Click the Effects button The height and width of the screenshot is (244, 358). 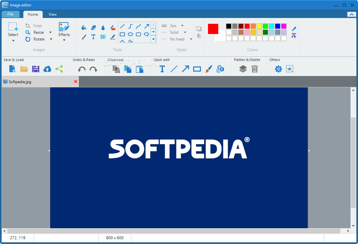click(64, 30)
